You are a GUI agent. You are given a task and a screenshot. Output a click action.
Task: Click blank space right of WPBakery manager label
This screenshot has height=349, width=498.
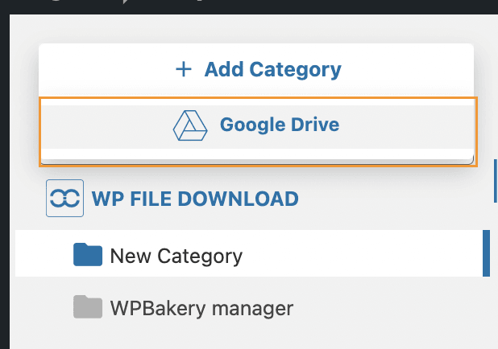click(387, 308)
